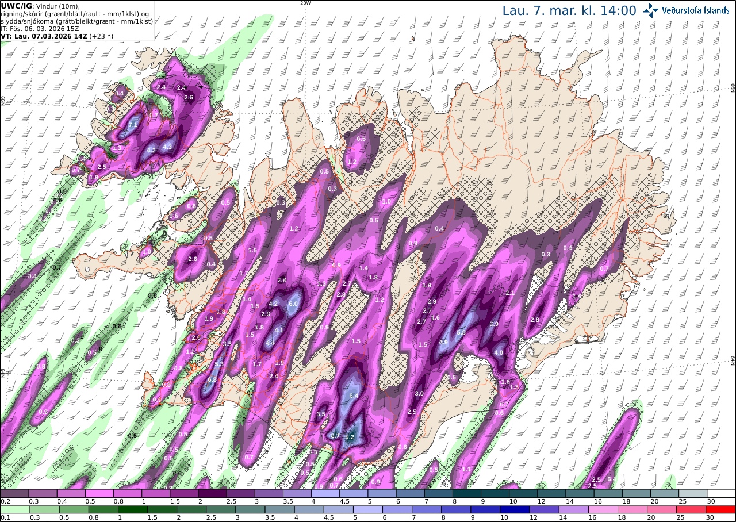Click the 5.8 snowfall value on the map
This screenshot has height=522, width=736.
tap(461, 332)
